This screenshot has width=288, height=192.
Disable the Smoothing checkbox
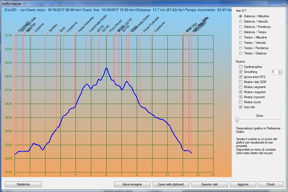click(x=241, y=72)
